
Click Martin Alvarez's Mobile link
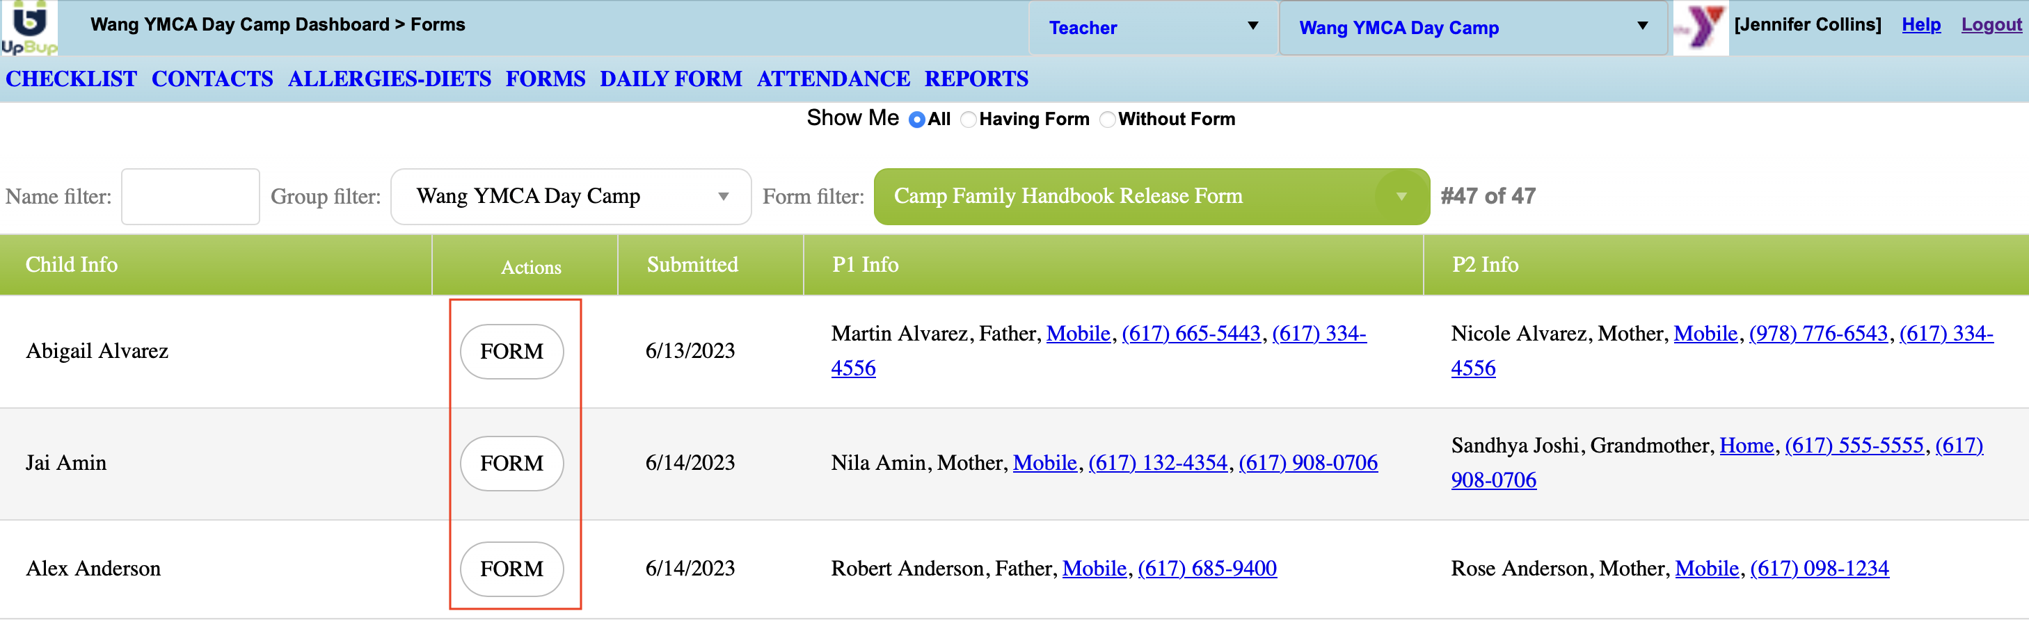coord(1078,334)
